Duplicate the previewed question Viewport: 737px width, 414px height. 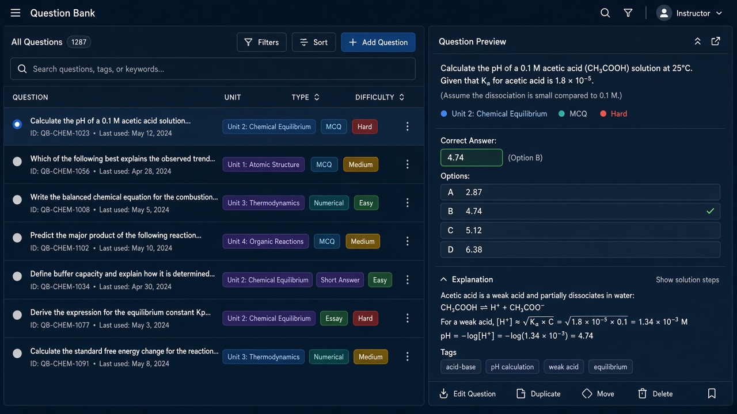pos(538,394)
